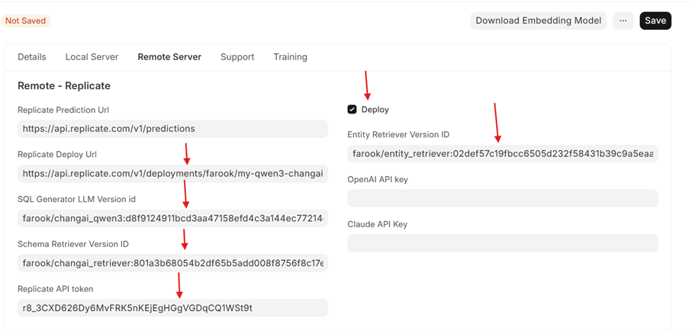Click the Save button
Screen dimensions: 689x330
pyautogui.click(x=655, y=21)
